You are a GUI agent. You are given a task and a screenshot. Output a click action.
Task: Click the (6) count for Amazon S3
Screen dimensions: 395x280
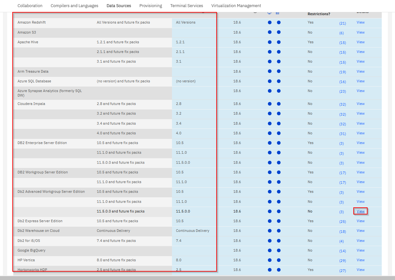(x=342, y=33)
